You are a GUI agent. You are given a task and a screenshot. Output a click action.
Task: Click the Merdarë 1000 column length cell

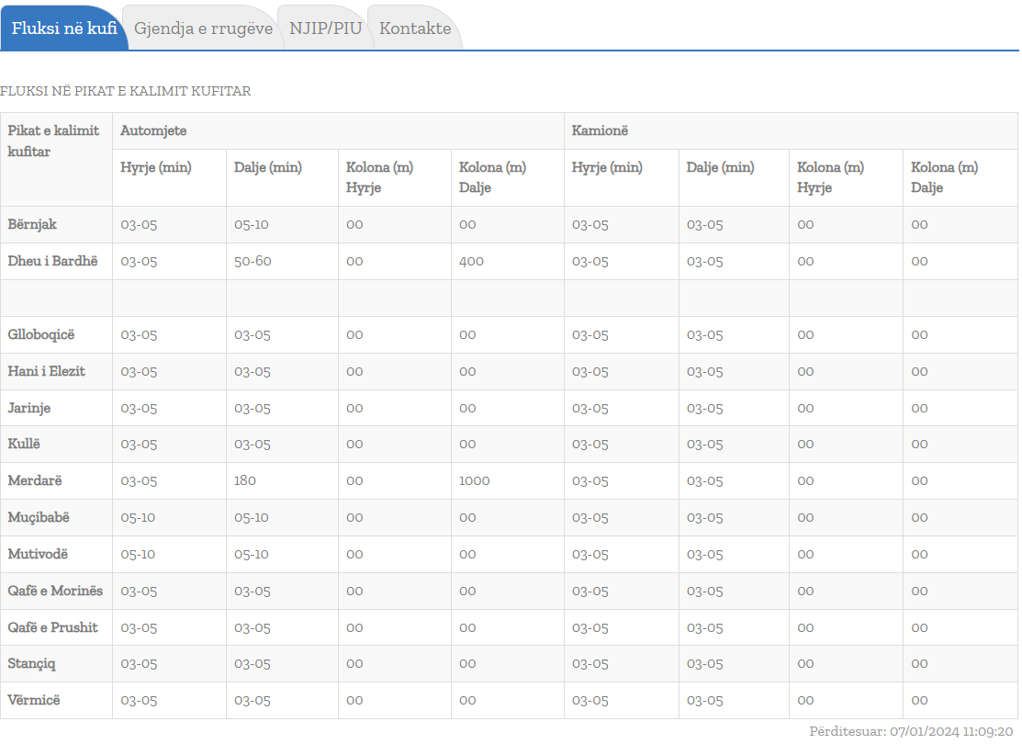tap(474, 480)
